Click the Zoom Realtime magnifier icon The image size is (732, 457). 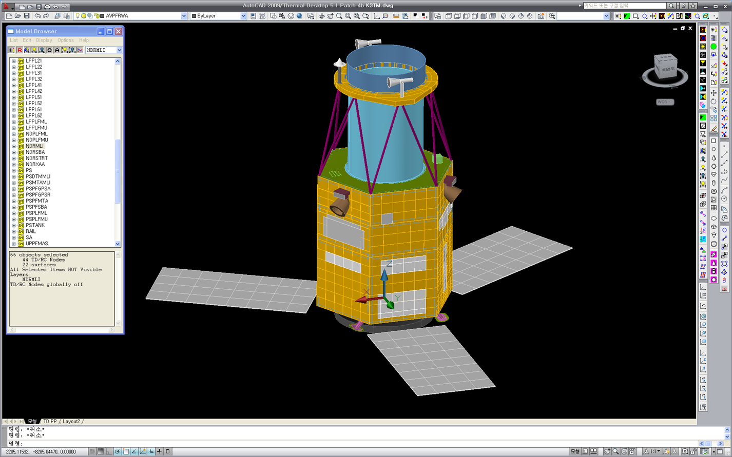pyautogui.click(x=339, y=16)
